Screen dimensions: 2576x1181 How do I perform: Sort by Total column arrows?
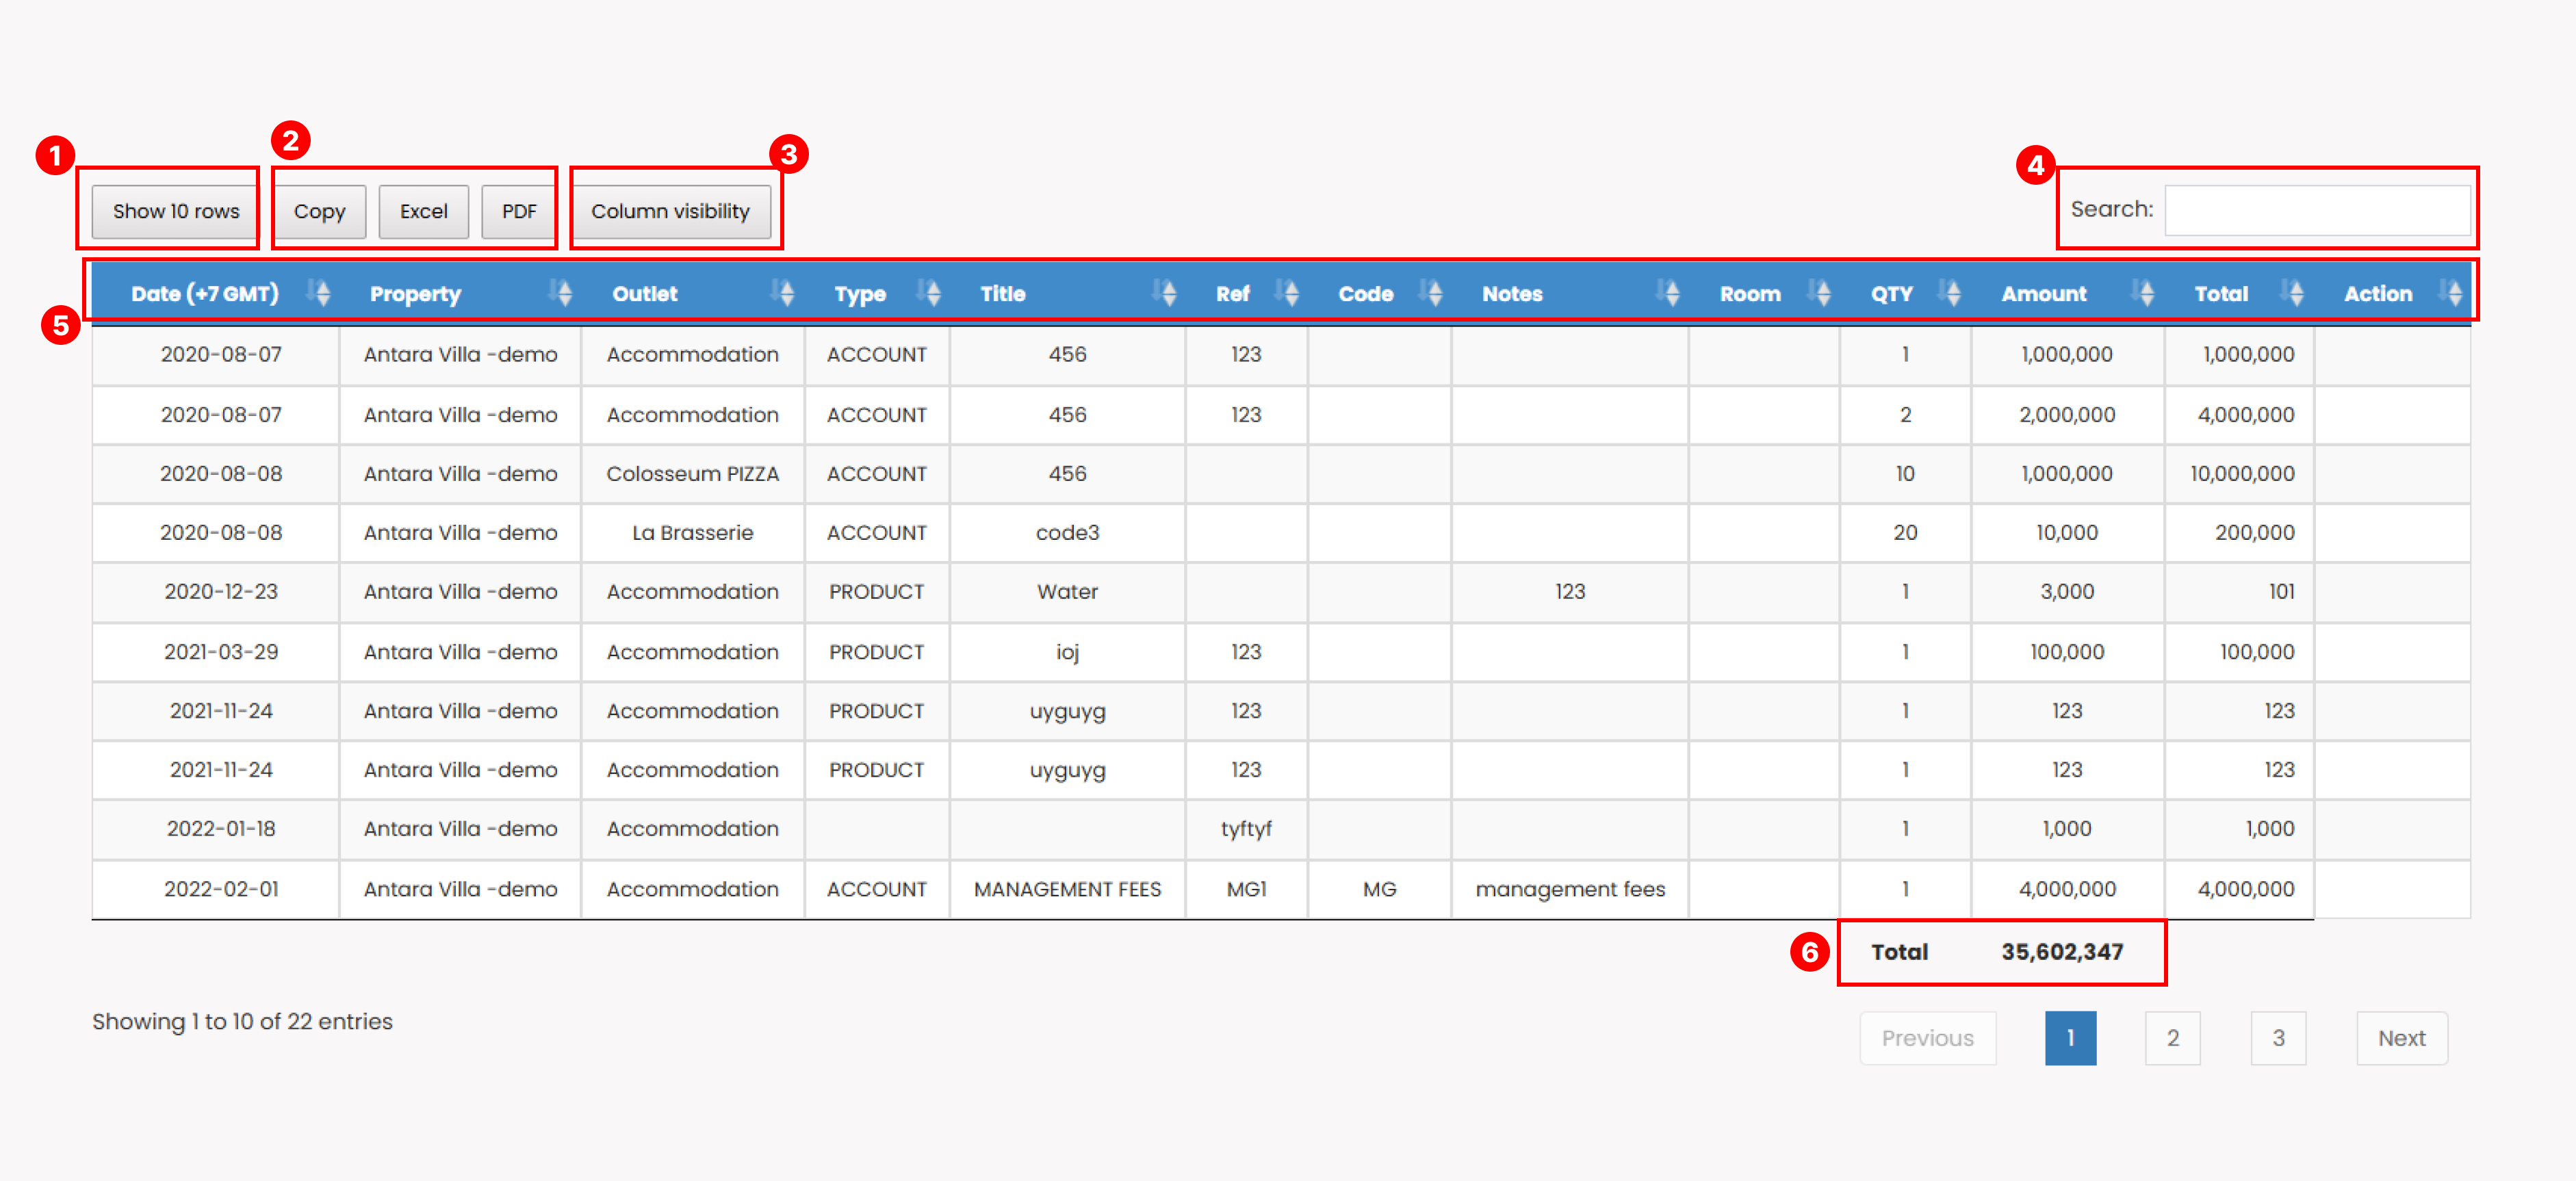tap(2293, 293)
